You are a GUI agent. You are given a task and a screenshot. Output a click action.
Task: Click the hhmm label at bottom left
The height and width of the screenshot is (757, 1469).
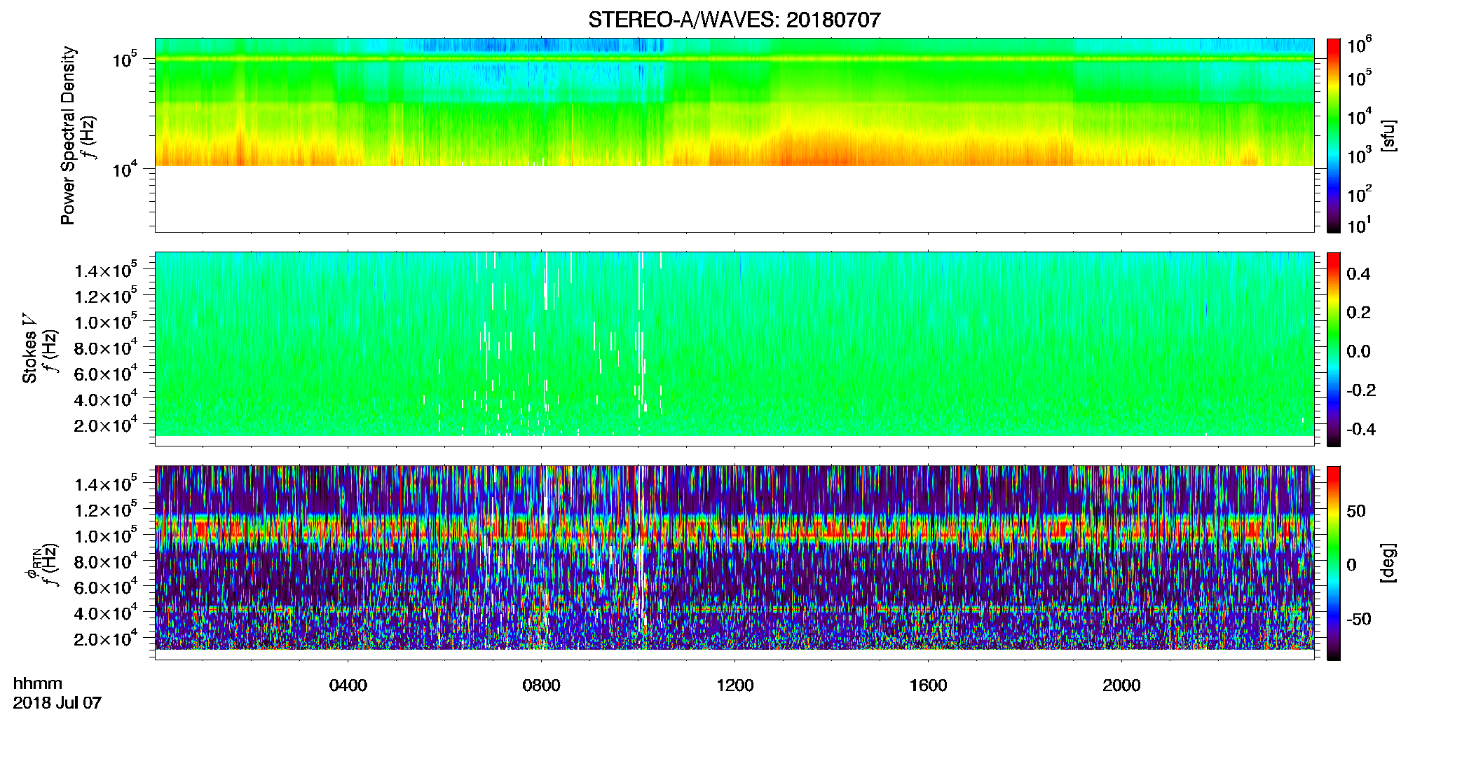tap(38, 683)
